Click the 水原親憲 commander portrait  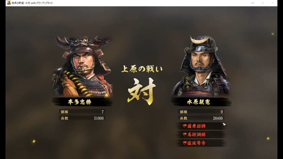click(x=201, y=66)
